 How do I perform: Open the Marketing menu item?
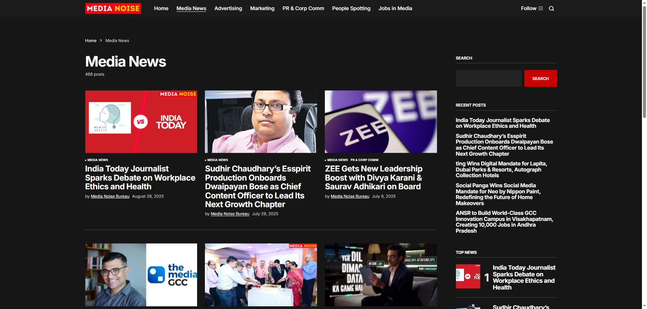coord(262,8)
